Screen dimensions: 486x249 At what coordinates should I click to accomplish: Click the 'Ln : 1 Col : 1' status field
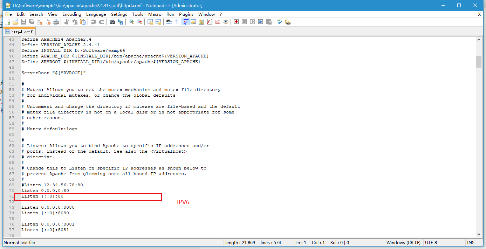coord(310,242)
